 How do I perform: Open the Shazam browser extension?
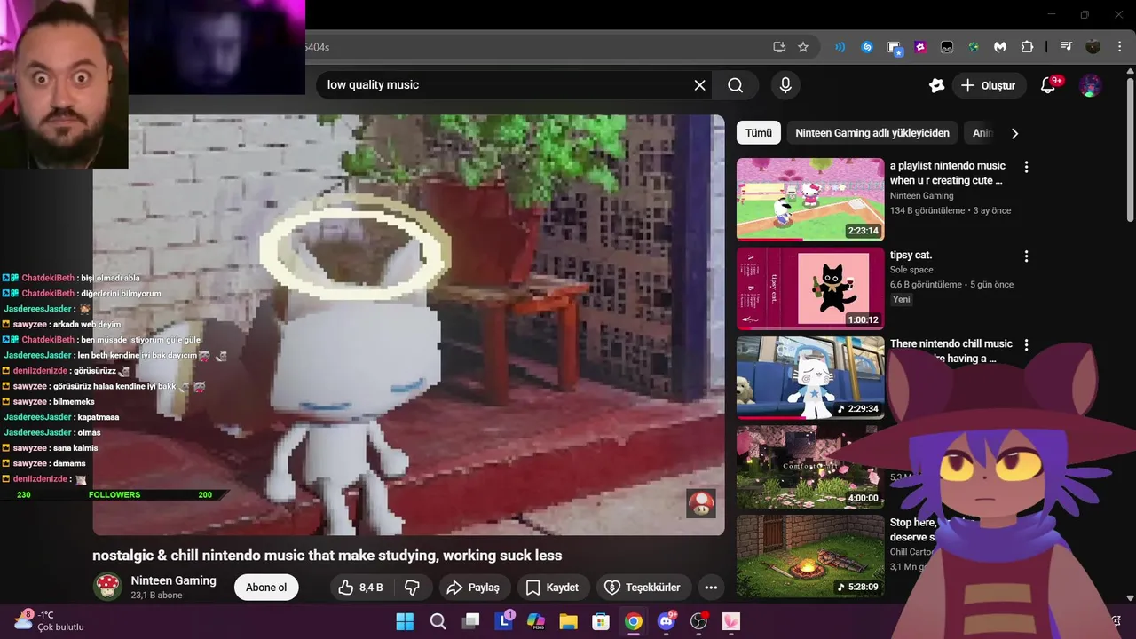(x=867, y=47)
